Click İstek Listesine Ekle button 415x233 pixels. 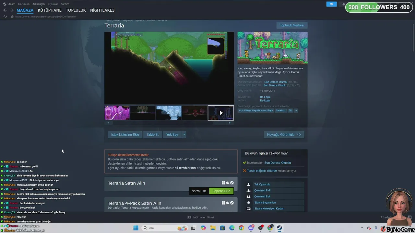click(x=125, y=135)
